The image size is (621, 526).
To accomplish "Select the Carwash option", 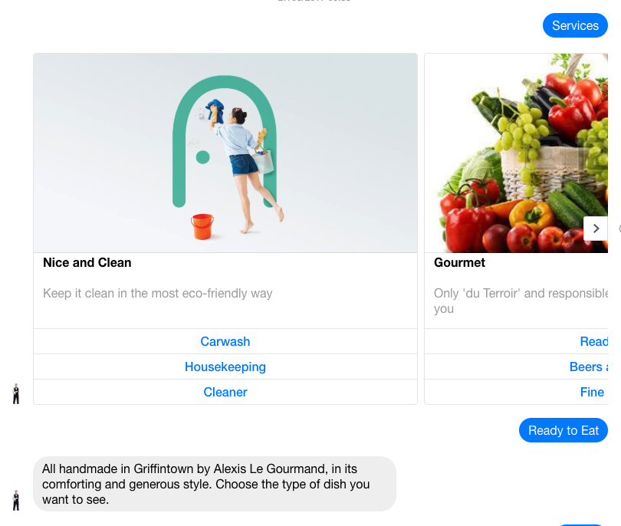I will coord(225,341).
